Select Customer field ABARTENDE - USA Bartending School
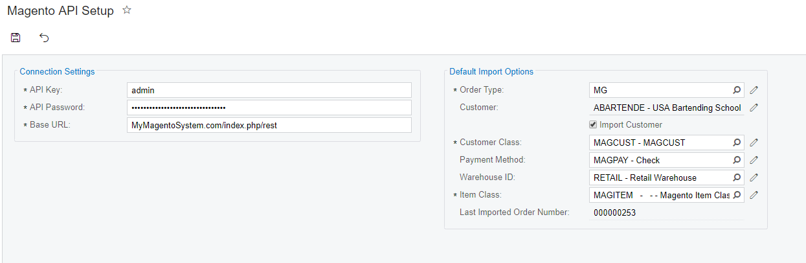The height and width of the screenshot is (263, 806). [x=666, y=108]
